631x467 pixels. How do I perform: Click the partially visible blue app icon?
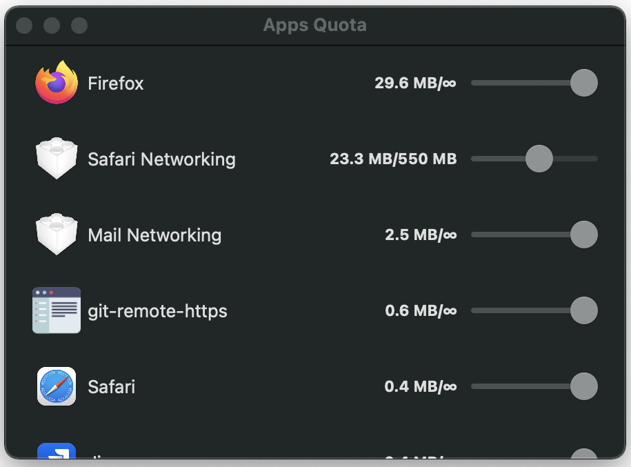point(57,450)
